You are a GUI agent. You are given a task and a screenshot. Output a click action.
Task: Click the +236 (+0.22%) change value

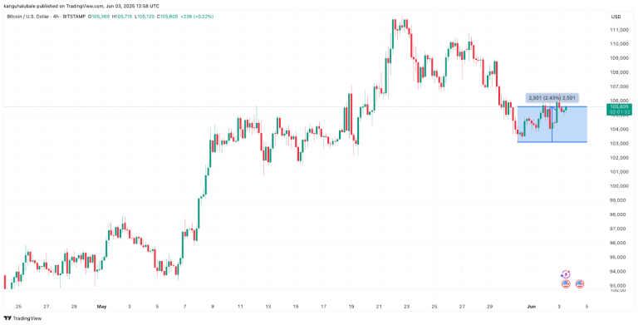pyautogui.click(x=197, y=17)
